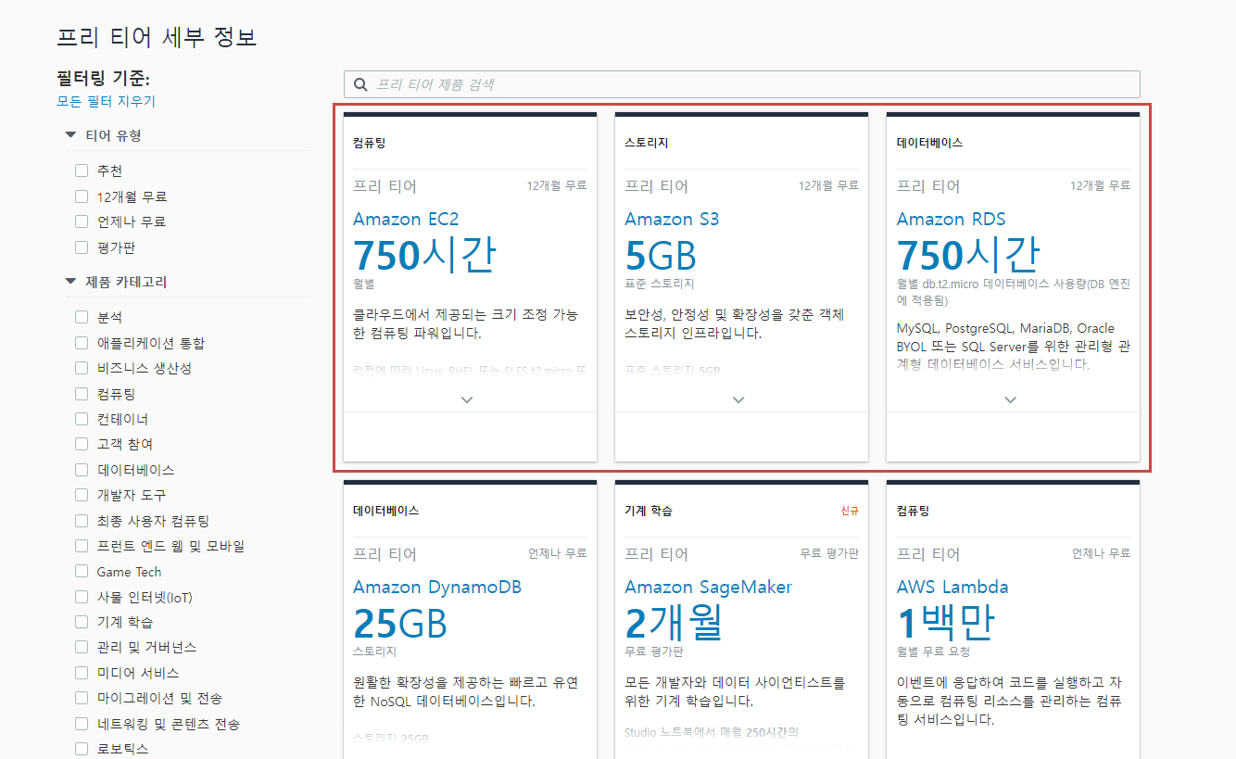The image size is (1236, 759).
Task: Click the 프리 티어 세부 정보 heading
Action: (x=157, y=37)
